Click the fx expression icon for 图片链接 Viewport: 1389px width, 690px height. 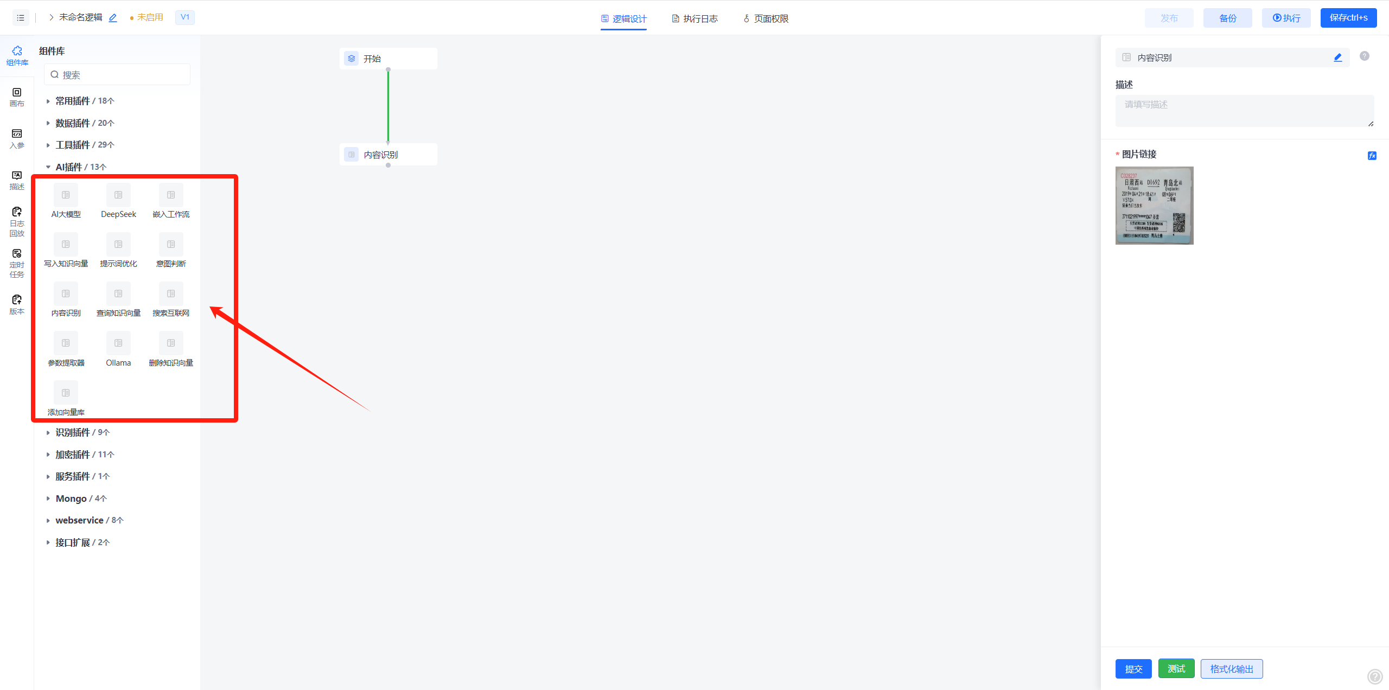click(x=1372, y=156)
